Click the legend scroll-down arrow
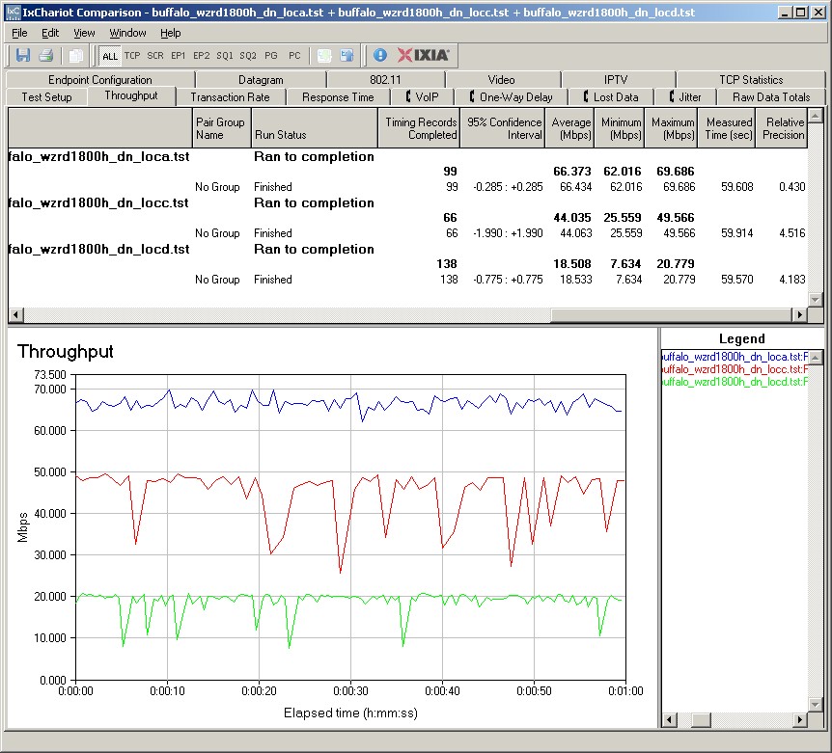This screenshot has width=832, height=753. point(817,705)
